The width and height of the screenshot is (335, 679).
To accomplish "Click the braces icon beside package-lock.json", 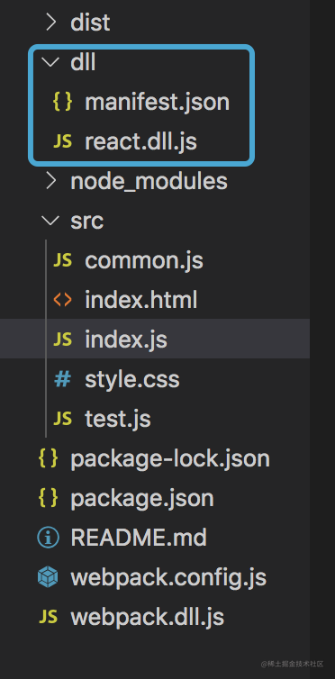I will click(48, 458).
